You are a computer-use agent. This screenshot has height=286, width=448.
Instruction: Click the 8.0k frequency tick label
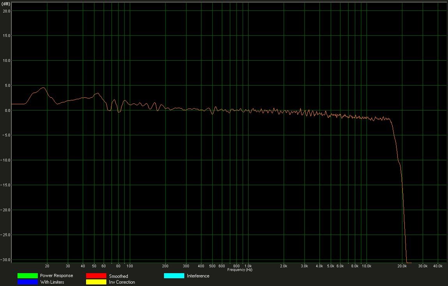(x=355, y=266)
